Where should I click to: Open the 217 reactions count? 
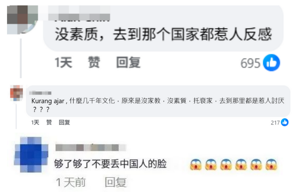(275, 123)
